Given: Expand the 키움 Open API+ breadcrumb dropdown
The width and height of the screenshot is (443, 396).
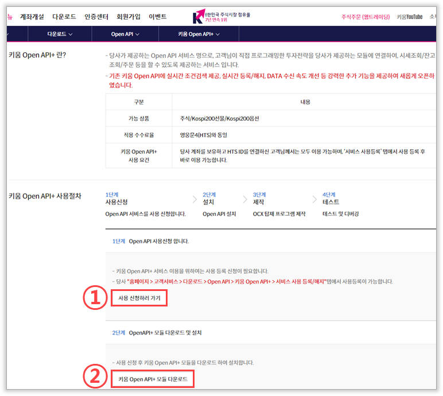Looking at the screenshot, I should tap(199, 34).
